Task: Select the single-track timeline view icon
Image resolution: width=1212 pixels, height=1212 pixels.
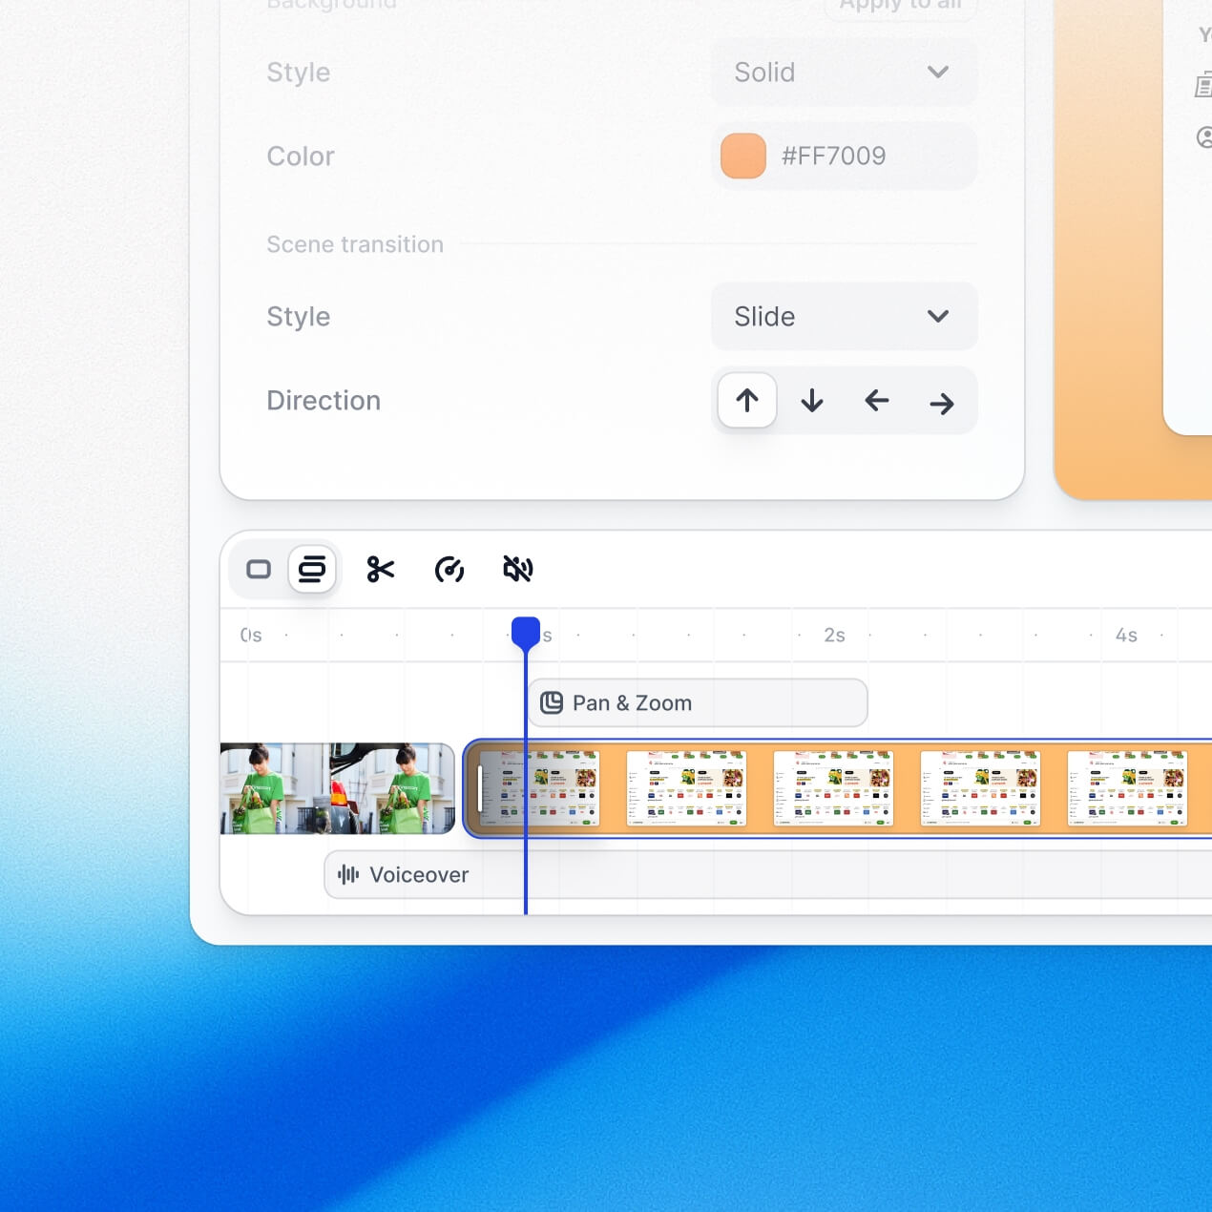Action: pos(259,570)
